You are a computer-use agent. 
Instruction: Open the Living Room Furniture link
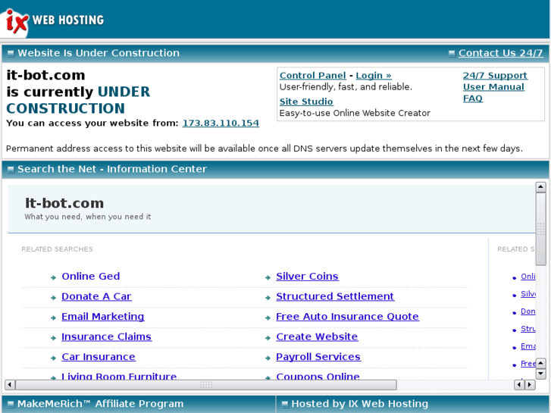[x=119, y=376]
